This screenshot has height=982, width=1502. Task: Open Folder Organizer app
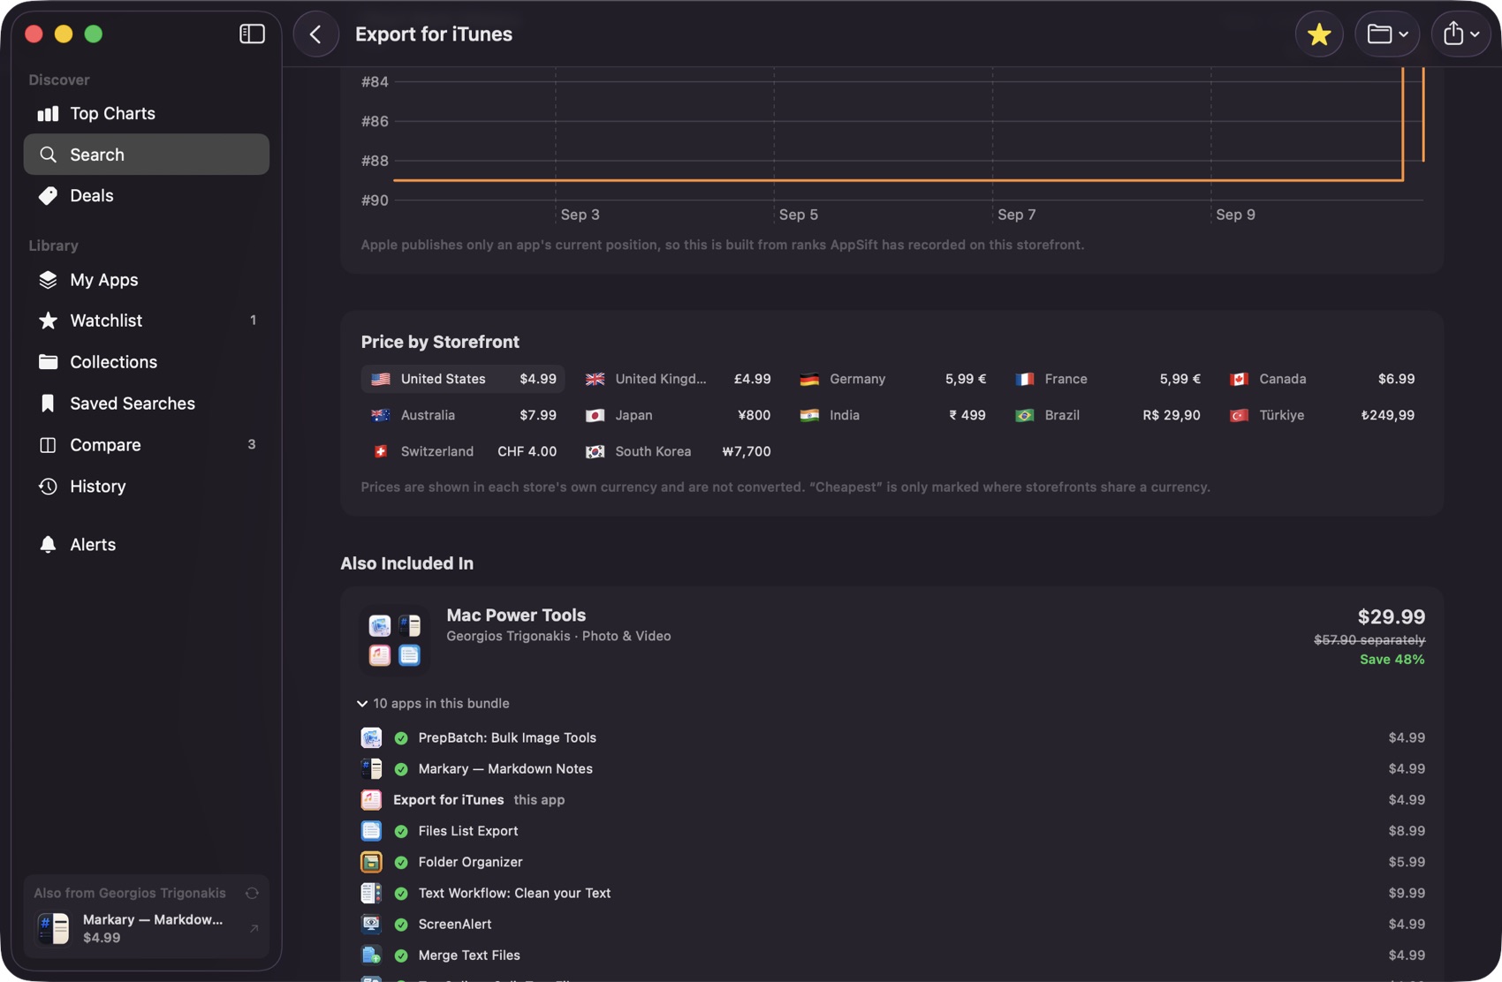tap(892, 862)
